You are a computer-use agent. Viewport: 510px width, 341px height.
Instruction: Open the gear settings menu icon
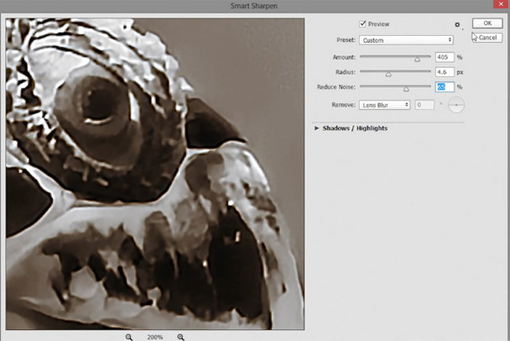point(457,25)
